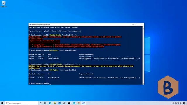Select the active PowerShell taskbar icon
The width and height of the screenshot is (187, 105).
84,103
